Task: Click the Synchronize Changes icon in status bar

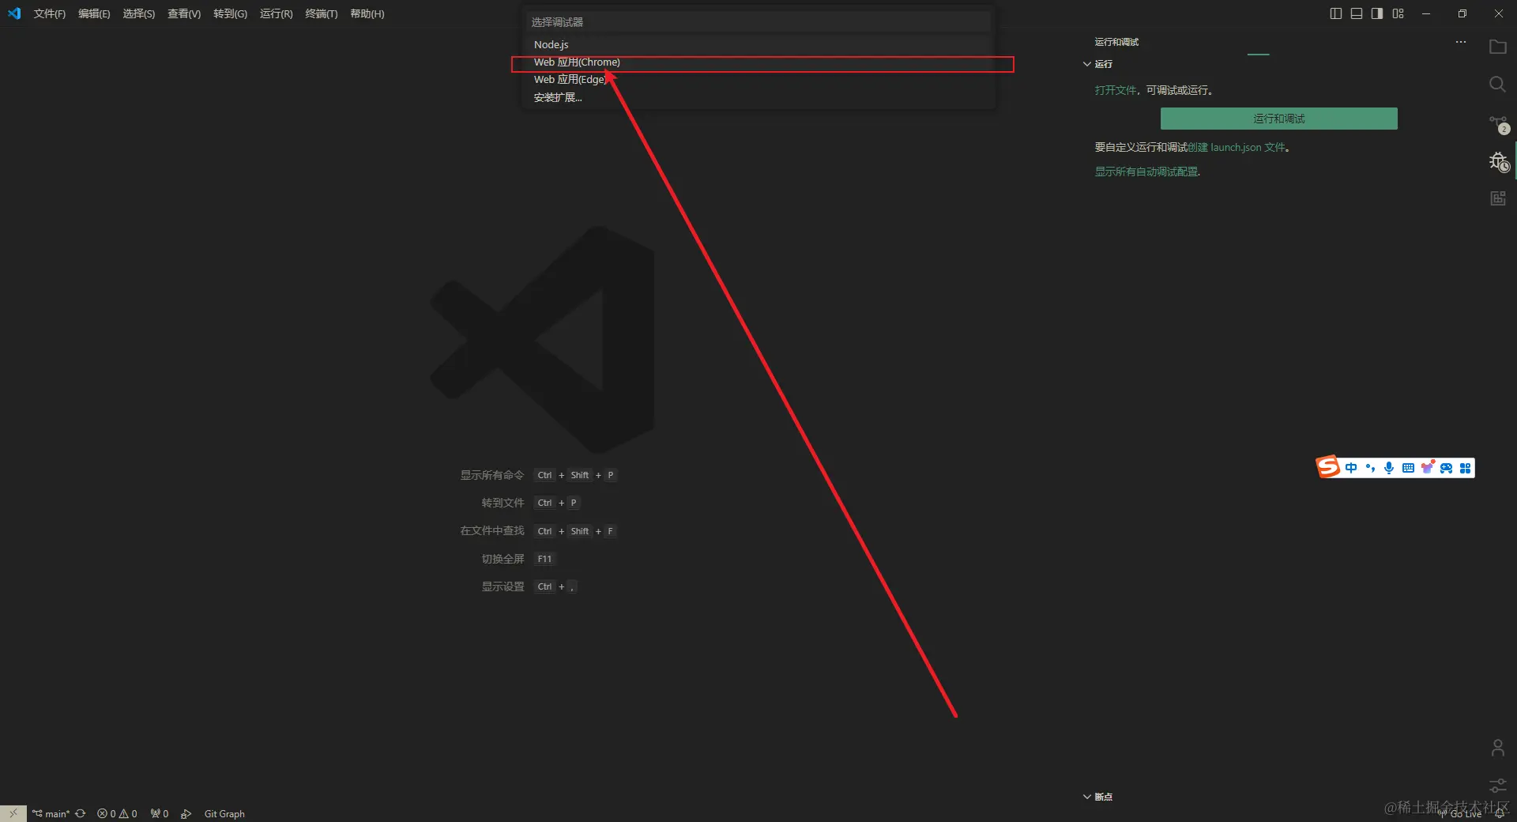Action: pyautogui.click(x=81, y=813)
